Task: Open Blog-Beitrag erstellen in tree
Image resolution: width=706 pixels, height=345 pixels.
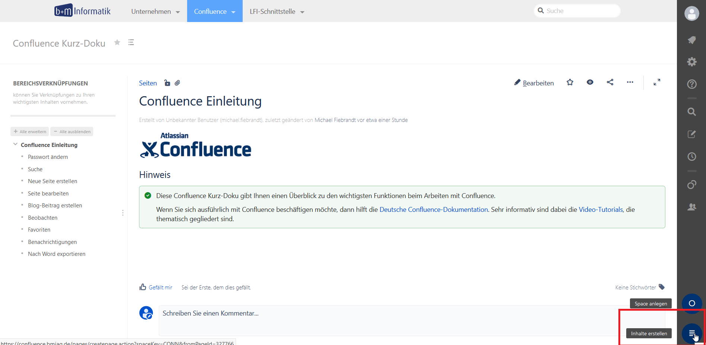Action: point(55,206)
